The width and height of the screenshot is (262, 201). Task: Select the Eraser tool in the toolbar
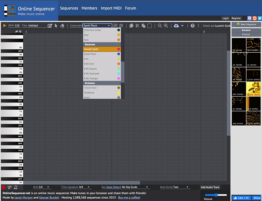[62, 26]
